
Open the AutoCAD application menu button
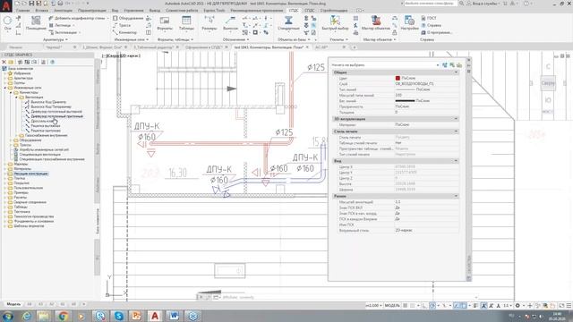(x=6, y=6)
